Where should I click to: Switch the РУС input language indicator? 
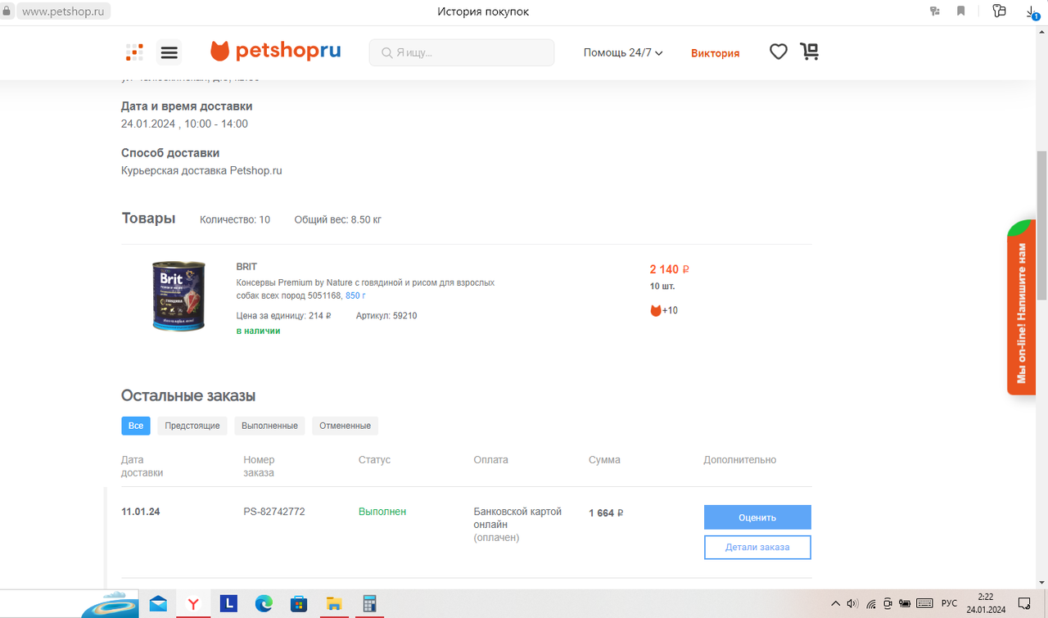949,604
